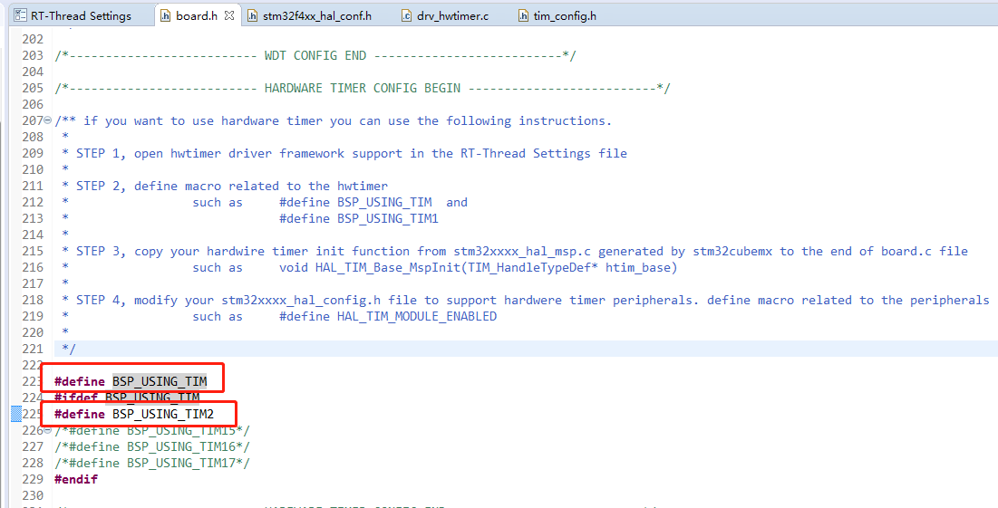Switch to the drv_hwtimer.c tab
The width and height of the screenshot is (998, 508).
click(x=452, y=15)
